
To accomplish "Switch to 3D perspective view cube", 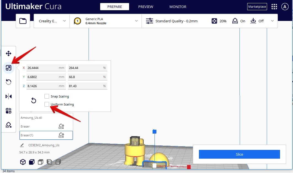I will pos(23,162).
